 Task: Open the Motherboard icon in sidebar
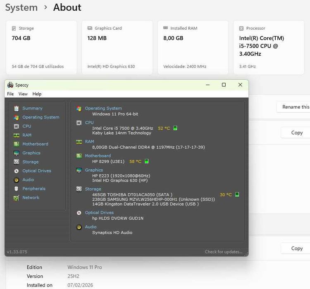17,144
